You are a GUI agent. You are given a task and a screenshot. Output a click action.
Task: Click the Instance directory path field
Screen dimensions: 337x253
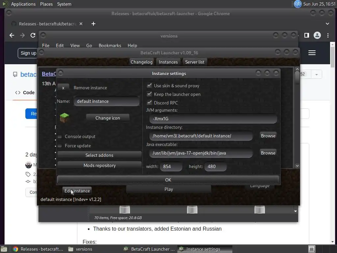[x=201, y=136]
